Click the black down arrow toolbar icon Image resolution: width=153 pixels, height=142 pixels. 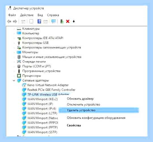(x=74, y=21)
